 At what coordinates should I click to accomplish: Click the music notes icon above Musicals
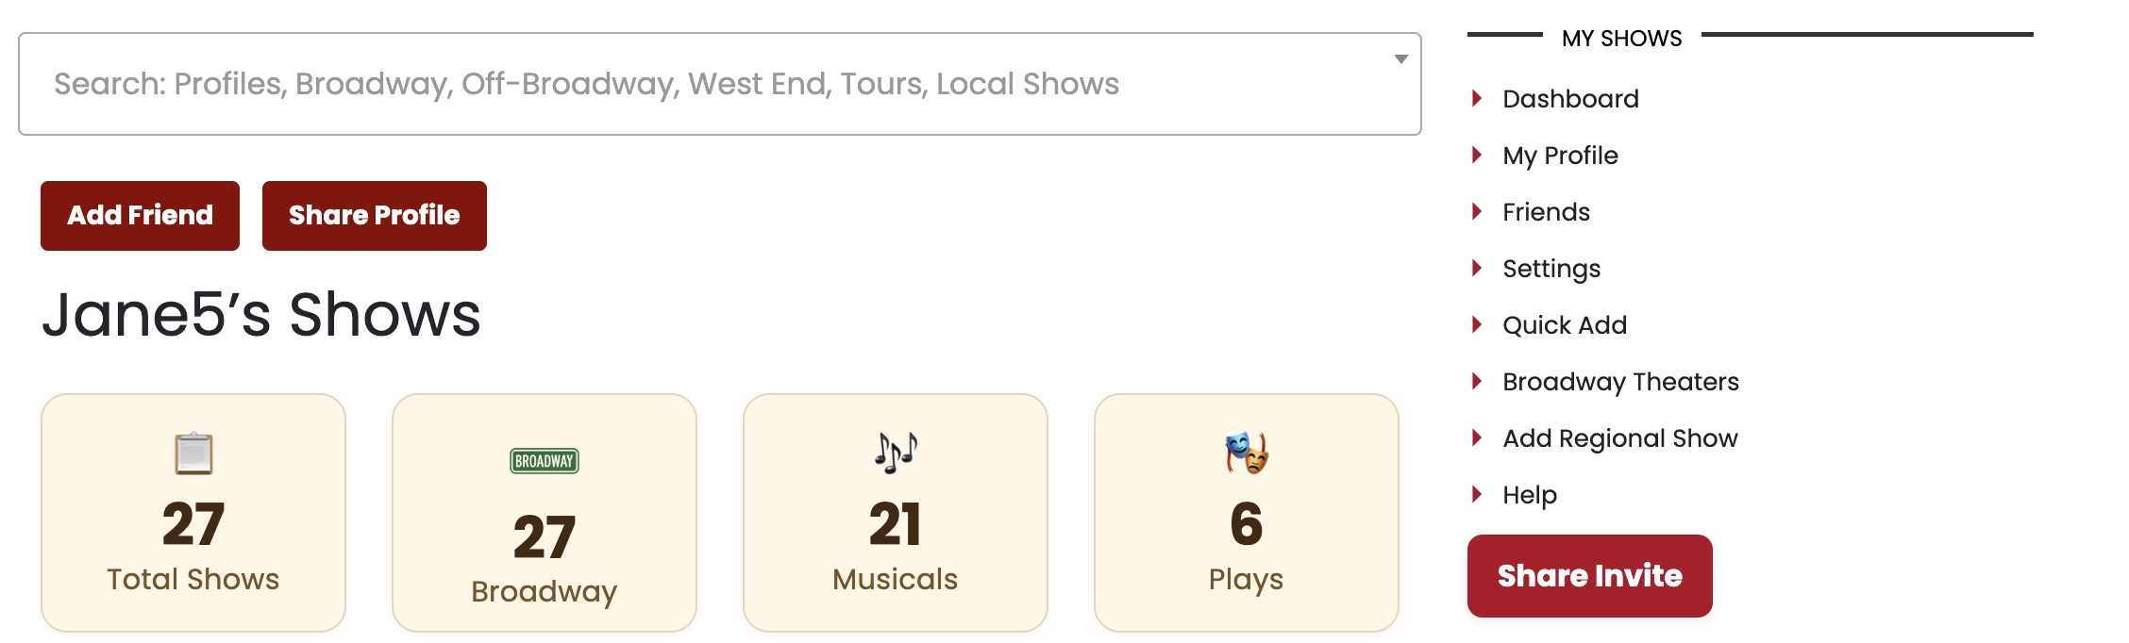pyautogui.click(x=895, y=453)
